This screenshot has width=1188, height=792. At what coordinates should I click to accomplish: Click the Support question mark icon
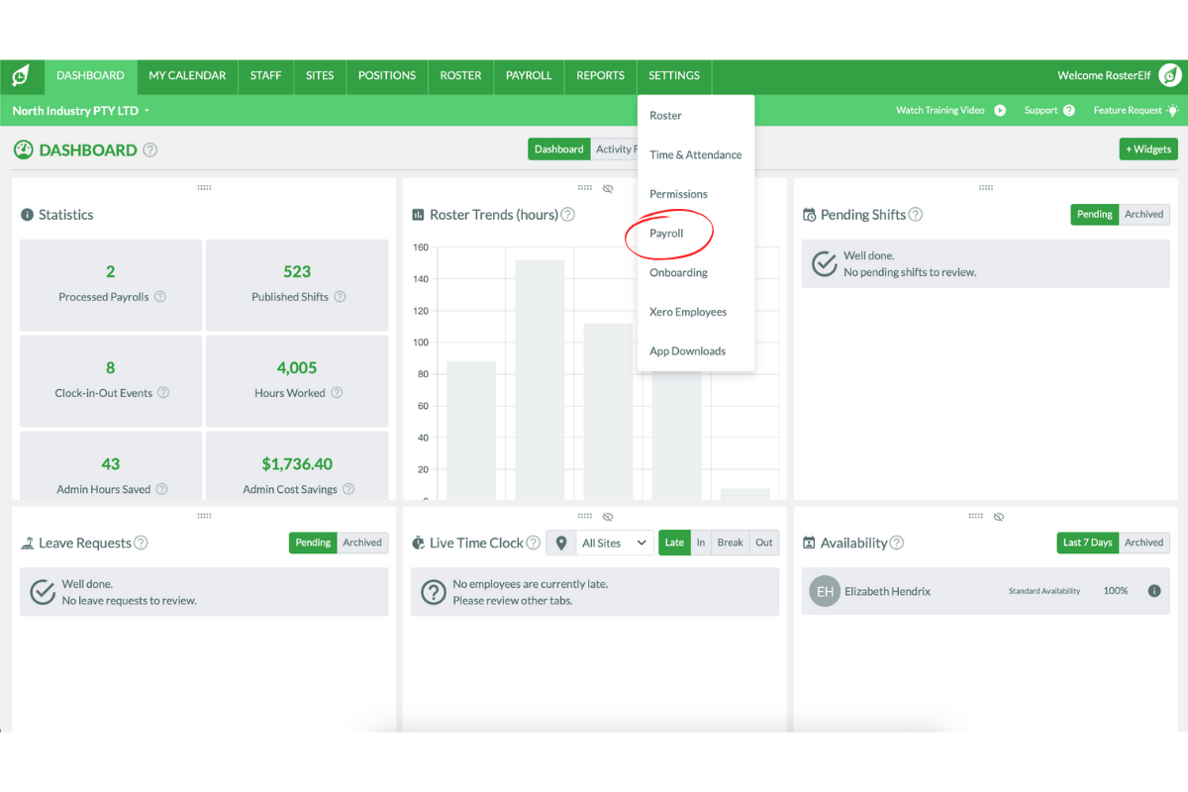[1069, 111]
